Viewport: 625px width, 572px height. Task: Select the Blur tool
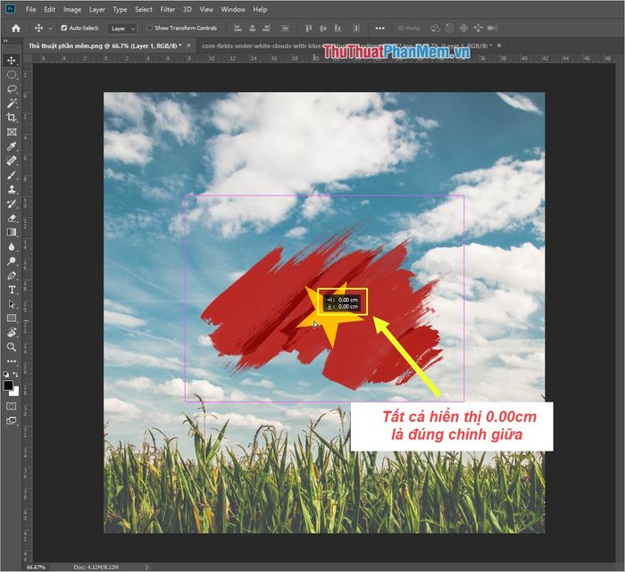pos(11,246)
